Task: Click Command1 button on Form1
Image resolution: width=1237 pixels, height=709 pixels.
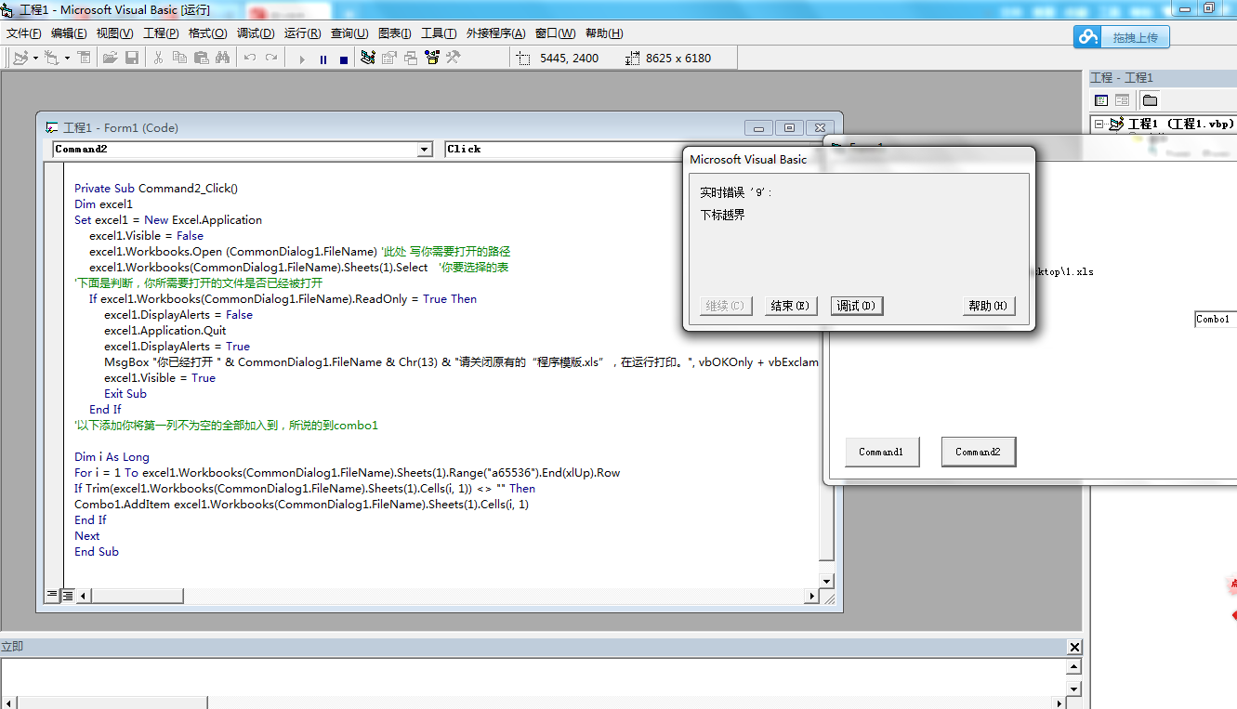Action: [882, 452]
